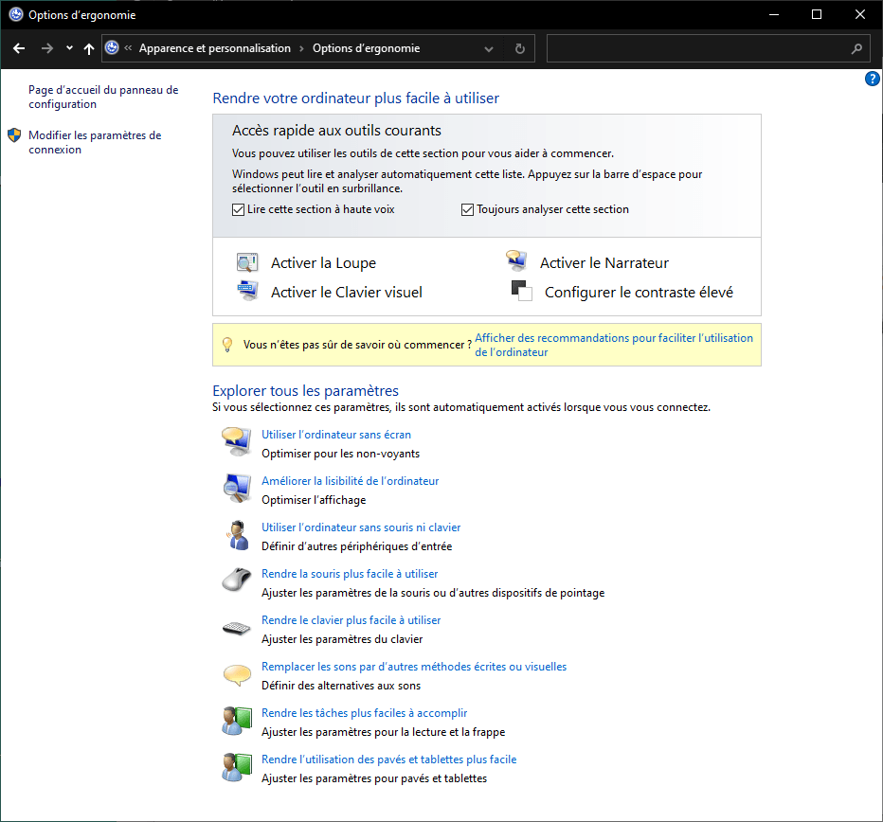883x822 pixels.
Task: Click the heading Accès rapide aux outils courants
Action: click(336, 131)
